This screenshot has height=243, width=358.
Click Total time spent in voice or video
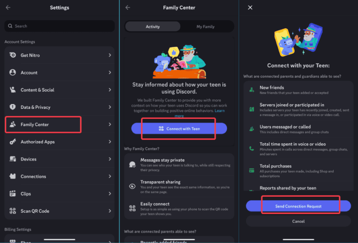pos(298,149)
